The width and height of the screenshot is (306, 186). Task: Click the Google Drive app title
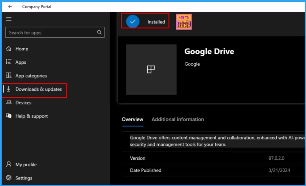[209, 52]
